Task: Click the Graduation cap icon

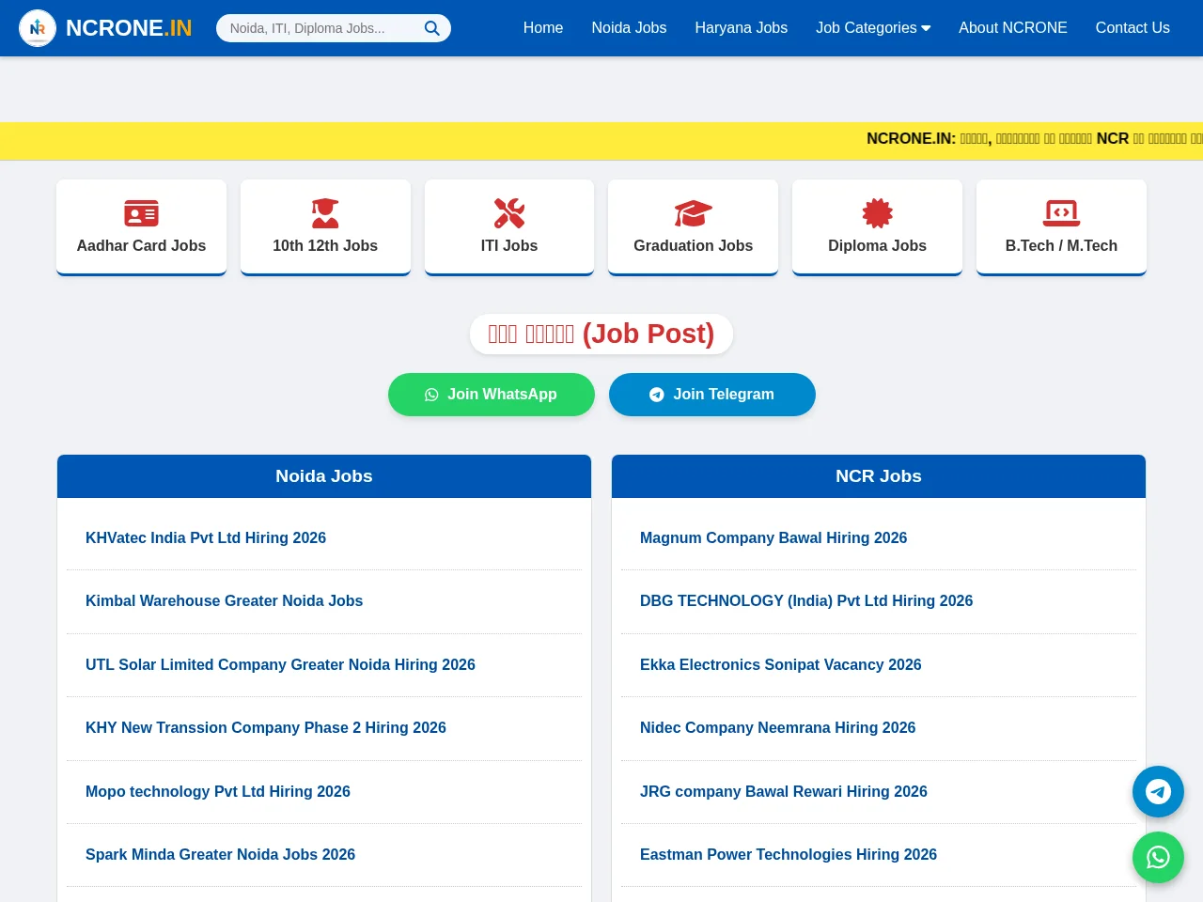Action: 694,213
